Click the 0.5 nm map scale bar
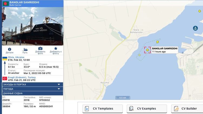 coord(123,98)
